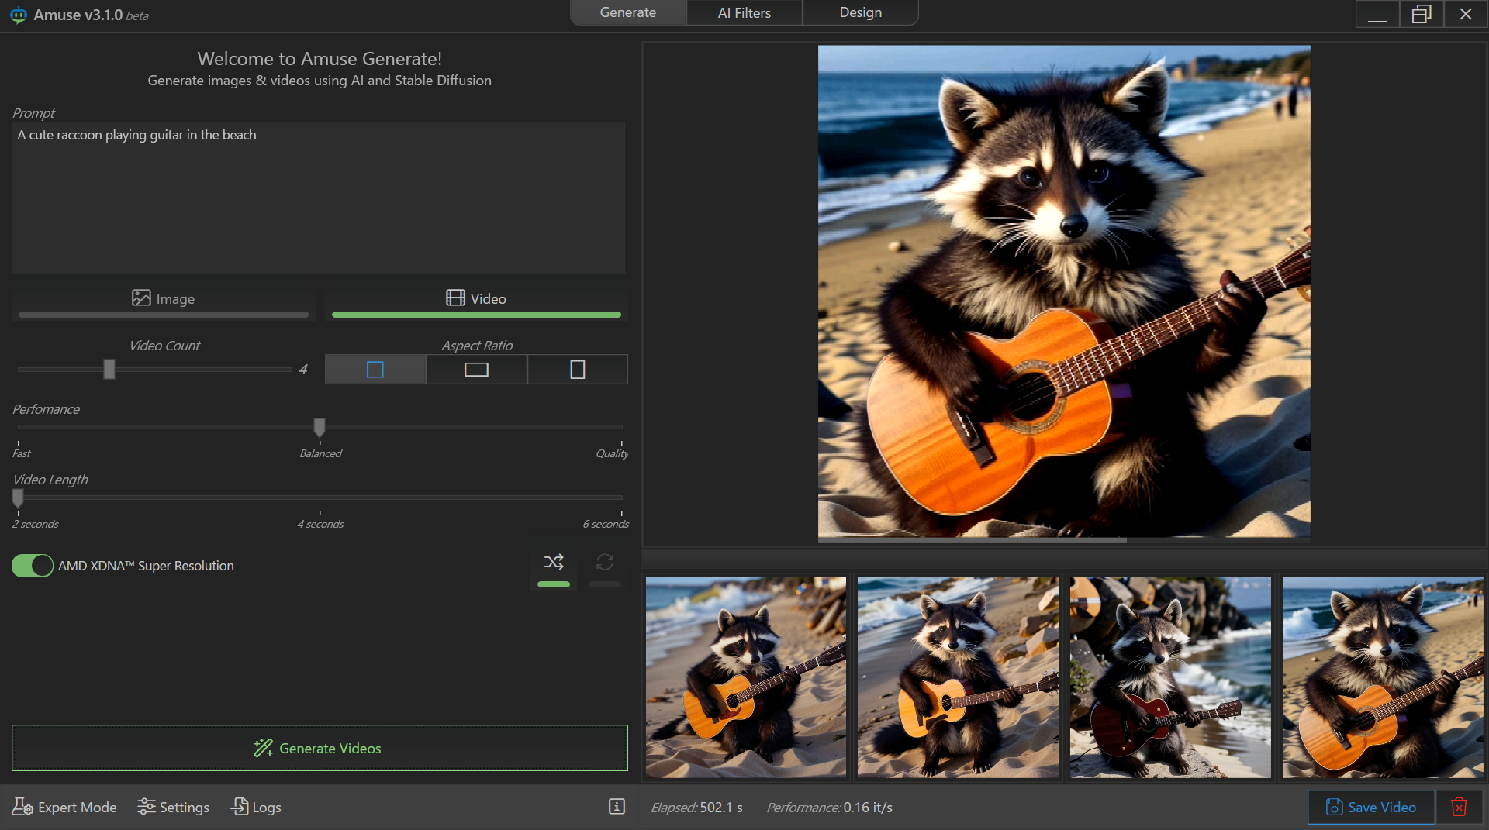1489x830 pixels.
Task: Open the Design tab
Action: point(860,12)
